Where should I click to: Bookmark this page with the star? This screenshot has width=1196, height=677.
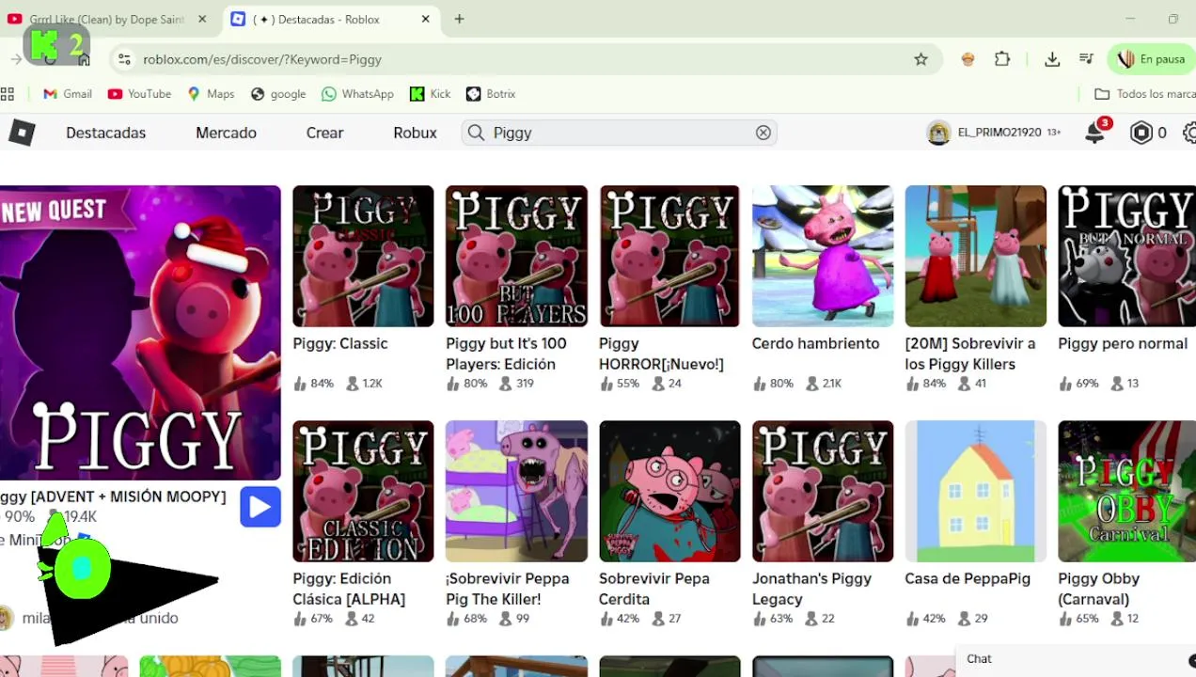point(921,59)
